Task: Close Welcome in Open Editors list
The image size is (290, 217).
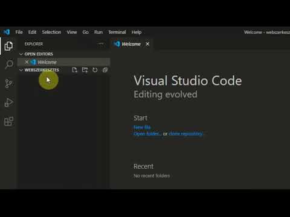Action: pos(27,62)
